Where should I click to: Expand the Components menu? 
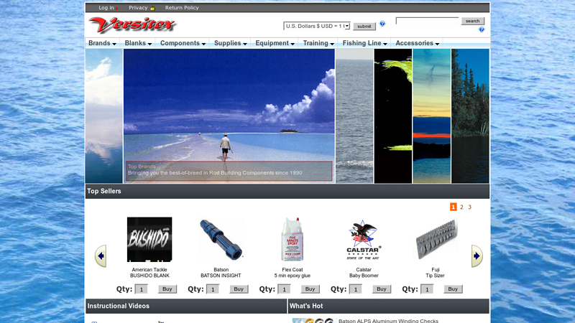pyautogui.click(x=183, y=43)
